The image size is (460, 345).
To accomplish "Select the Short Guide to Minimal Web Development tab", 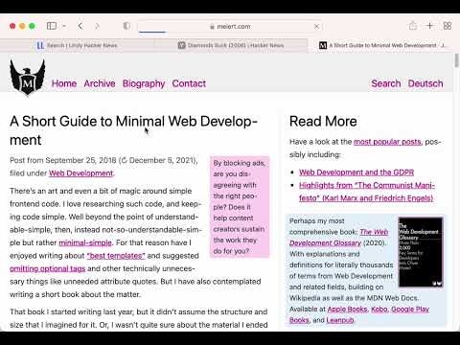I will pyautogui.click(x=383, y=45).
